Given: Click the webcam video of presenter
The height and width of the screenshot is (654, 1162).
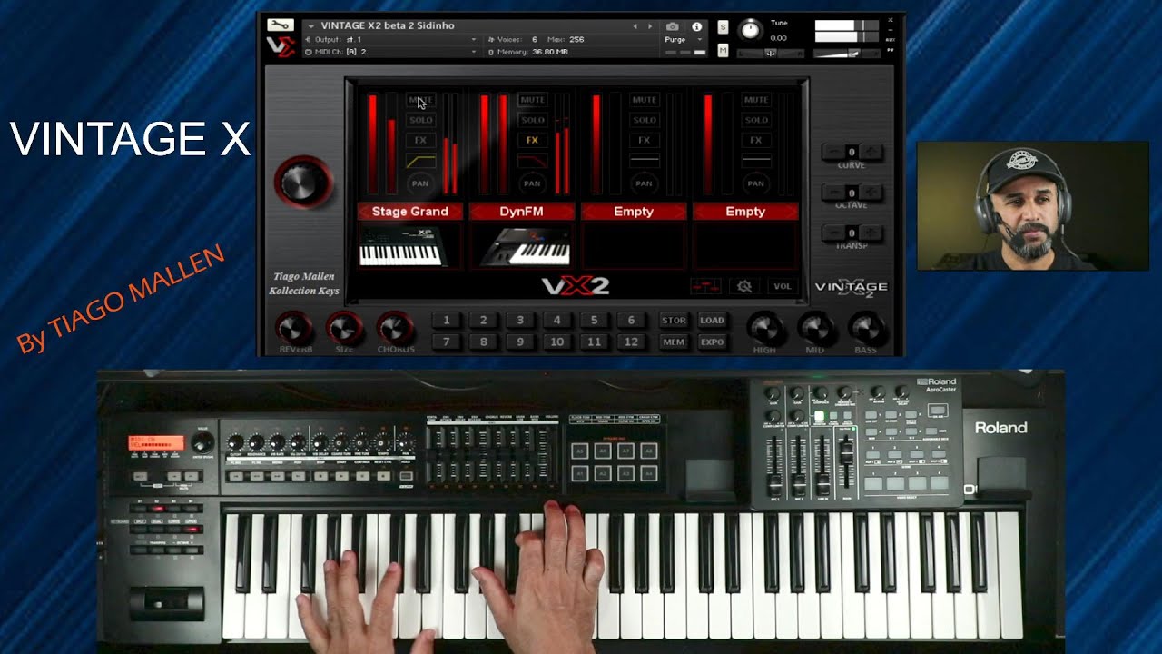Looking at the screenshot, I should coord(1032,205).
